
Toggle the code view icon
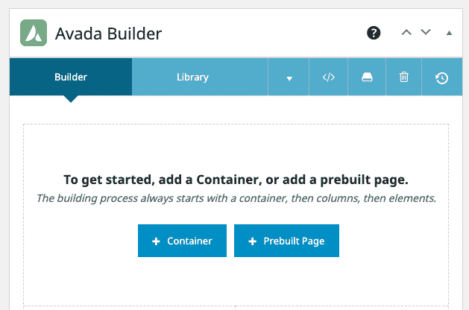pos(328,77)
